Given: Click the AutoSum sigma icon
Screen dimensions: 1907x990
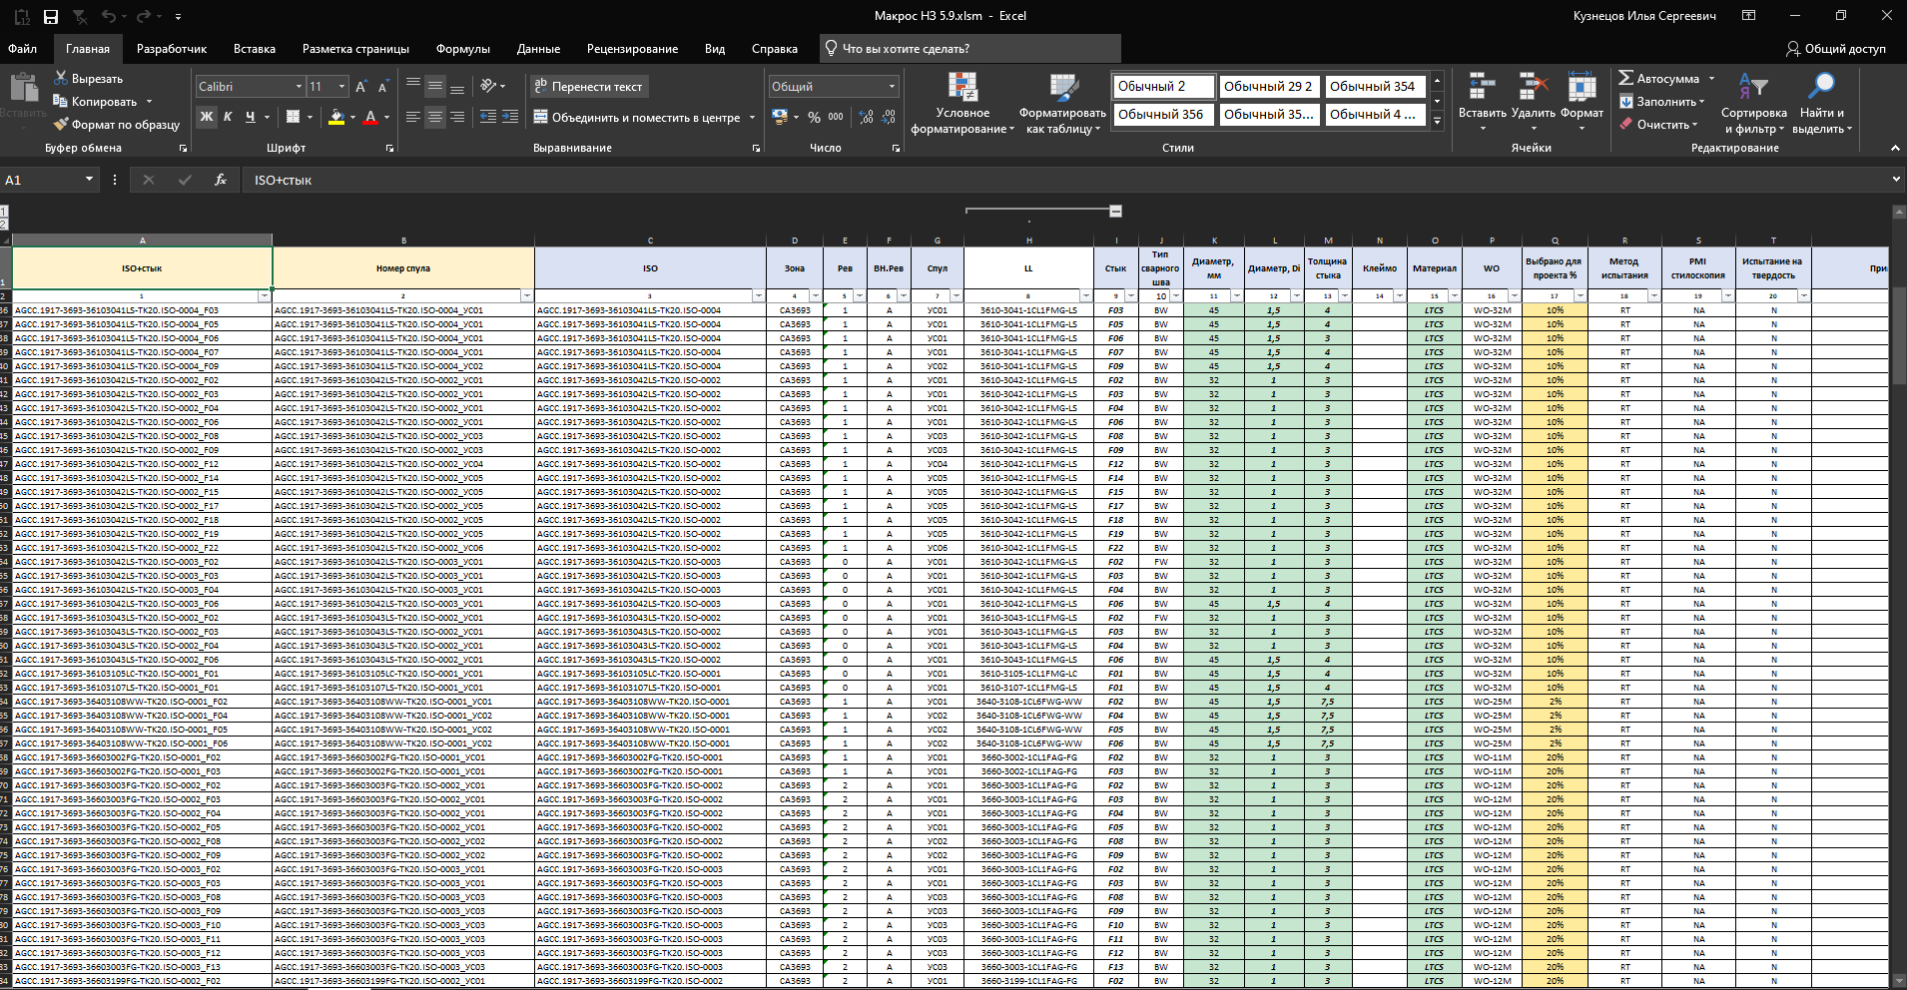Looking at the screenshot, I should coord(1626,78).
